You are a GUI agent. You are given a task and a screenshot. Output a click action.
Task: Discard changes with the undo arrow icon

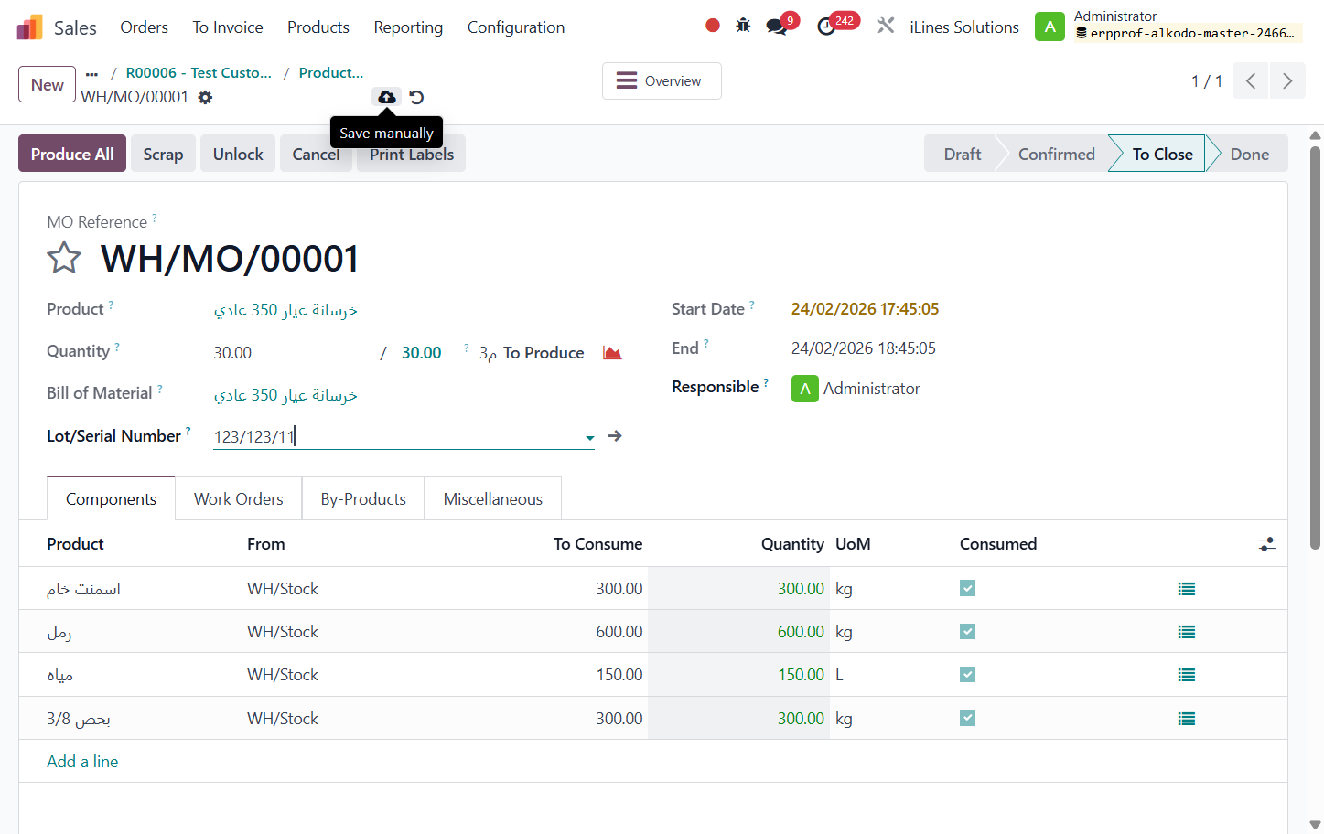point(416,97)
